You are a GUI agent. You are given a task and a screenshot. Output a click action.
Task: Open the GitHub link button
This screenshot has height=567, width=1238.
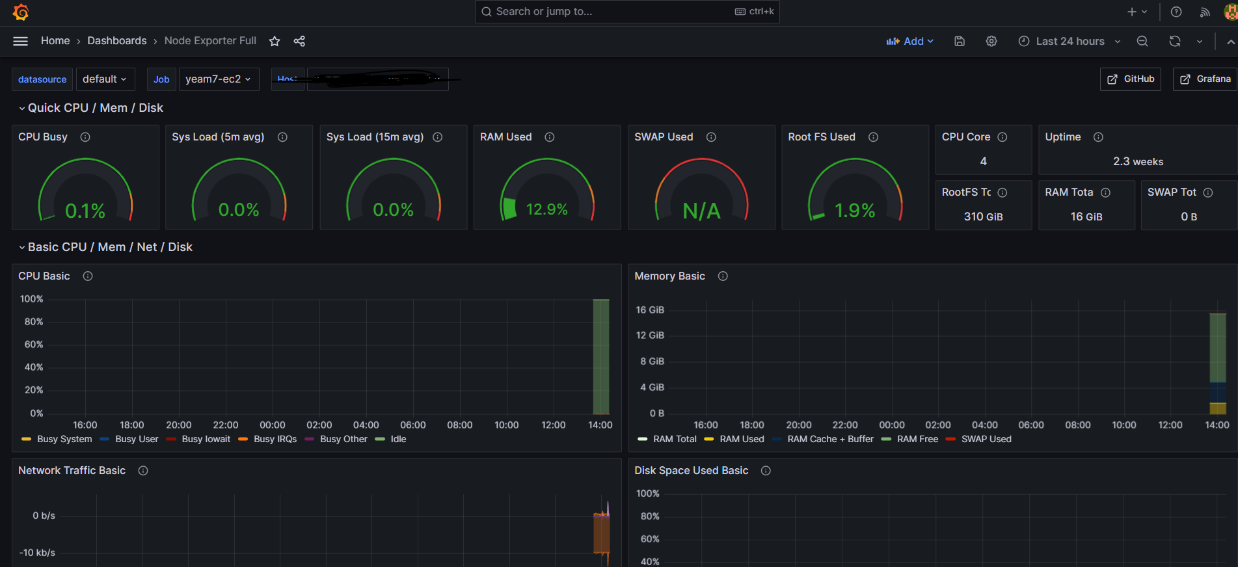[1131, 79]
